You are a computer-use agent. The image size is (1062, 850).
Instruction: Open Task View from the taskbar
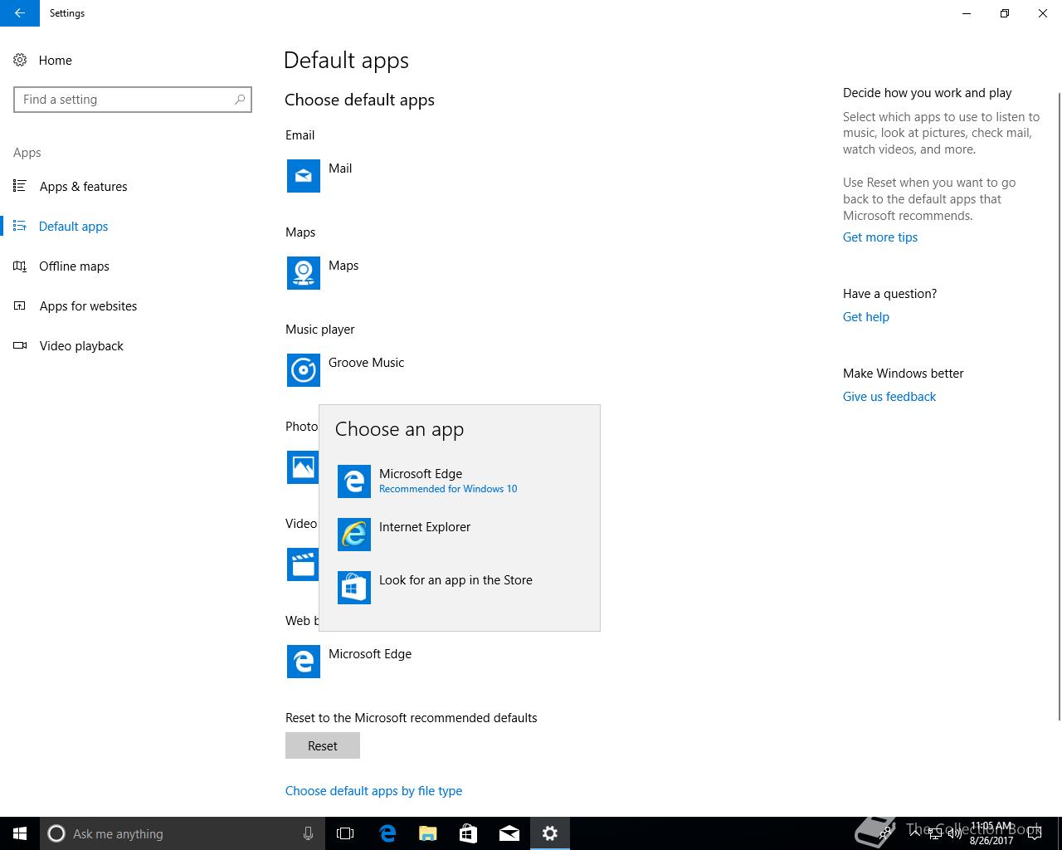(x=345, y=833)
